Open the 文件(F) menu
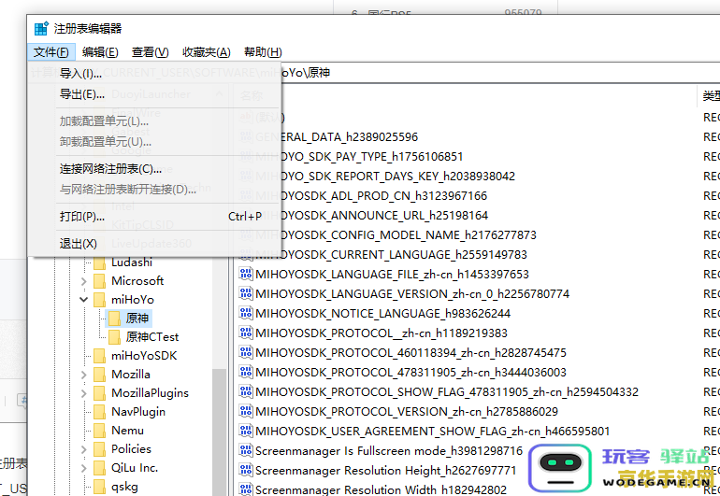This screenshot has height=496, width=720. (x=51, y=52)
